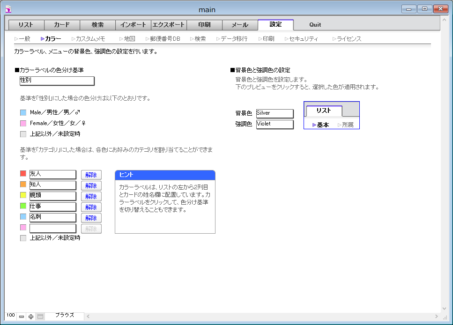Open the 一般 settings section
Viewport: 453px width, 325px height.
[x=22, y=39]
